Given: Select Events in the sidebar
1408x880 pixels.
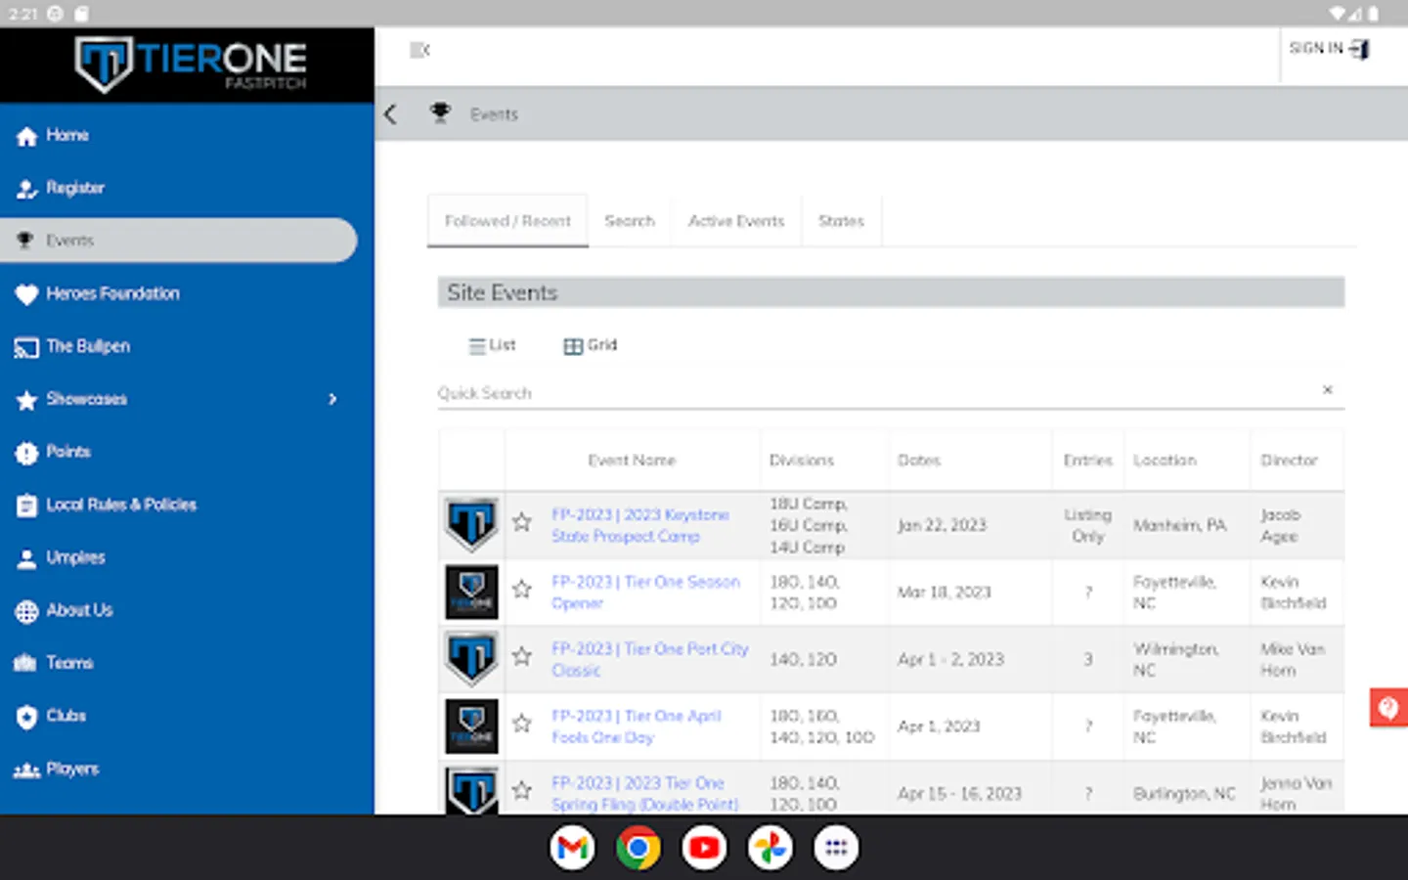Looking at the screenshot, I should coord(179,241).
